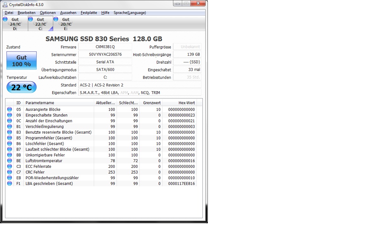
Task: Click status icon of Löschfehler (Gesamt) row
Action: click(x=10, y=143)
